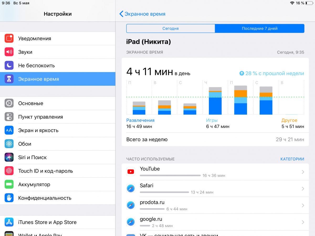Open Не беспокоить settings row
This screenshot has height=236, width=315.
tap(58, 66)
